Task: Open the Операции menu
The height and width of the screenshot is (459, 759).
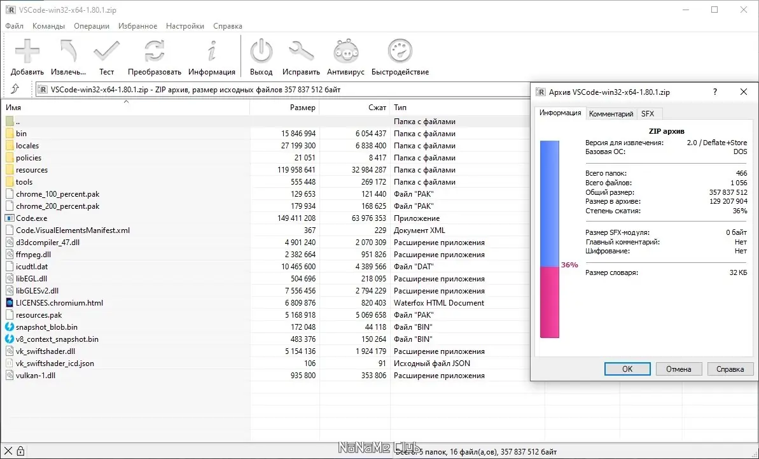Action: tap(92, 26)
